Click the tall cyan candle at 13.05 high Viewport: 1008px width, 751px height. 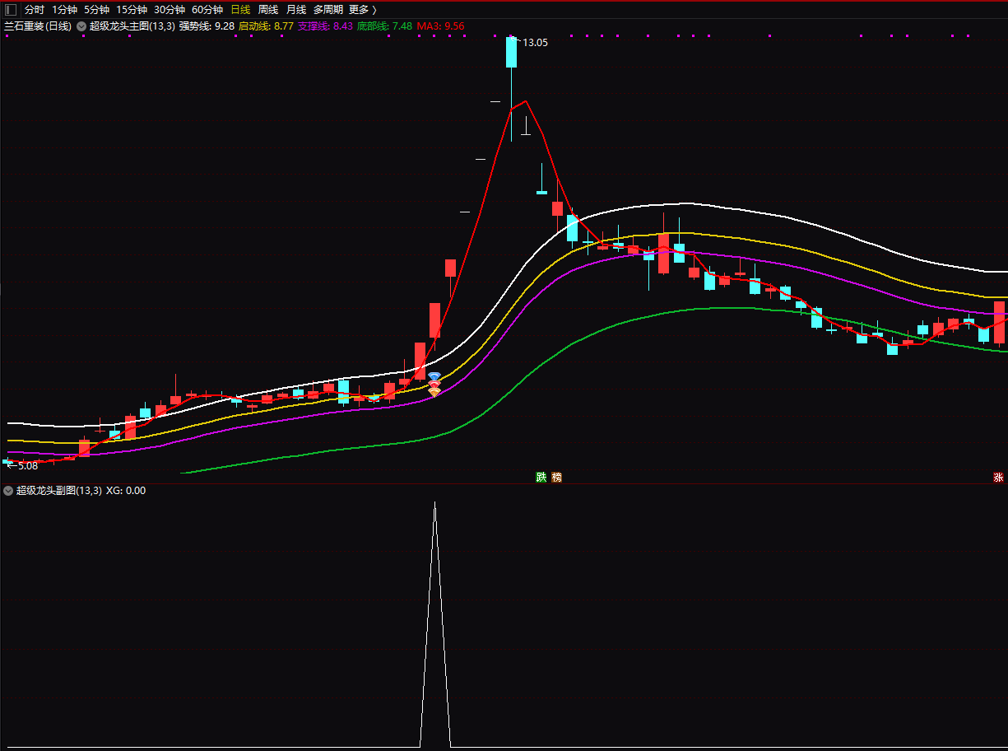pos(512,52)
